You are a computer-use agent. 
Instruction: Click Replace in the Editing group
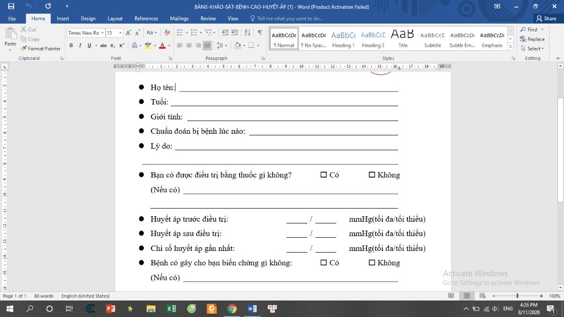[533, 39]
